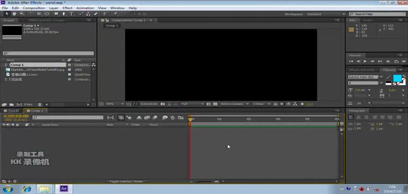Click the show channel RGB icon

[x=176, y=104]
